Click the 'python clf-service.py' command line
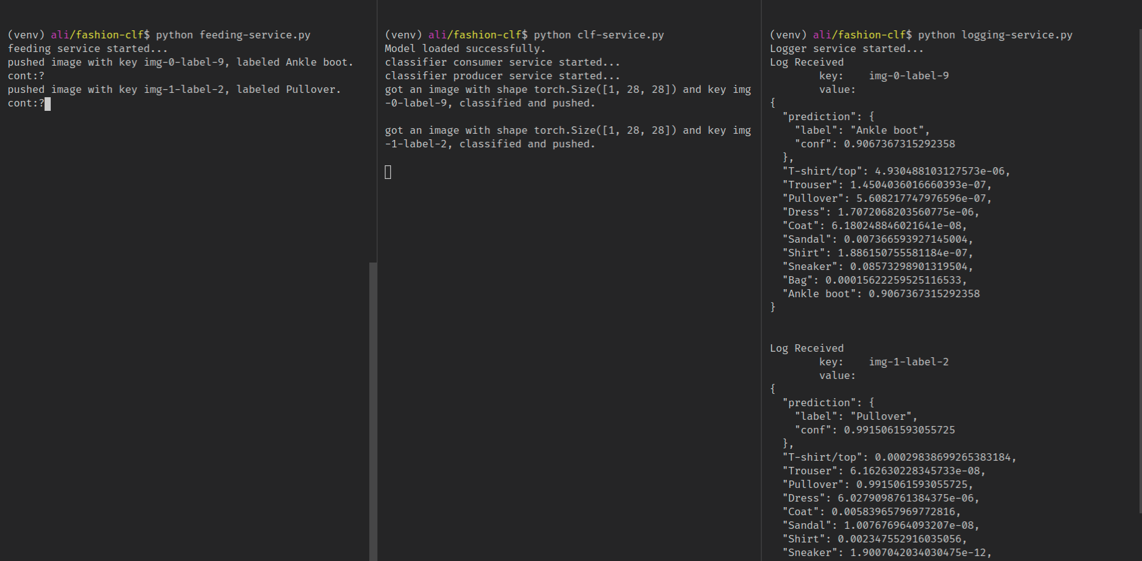Image resolution: width=1142 pixels, height=561 pixels. coord(524,35)
